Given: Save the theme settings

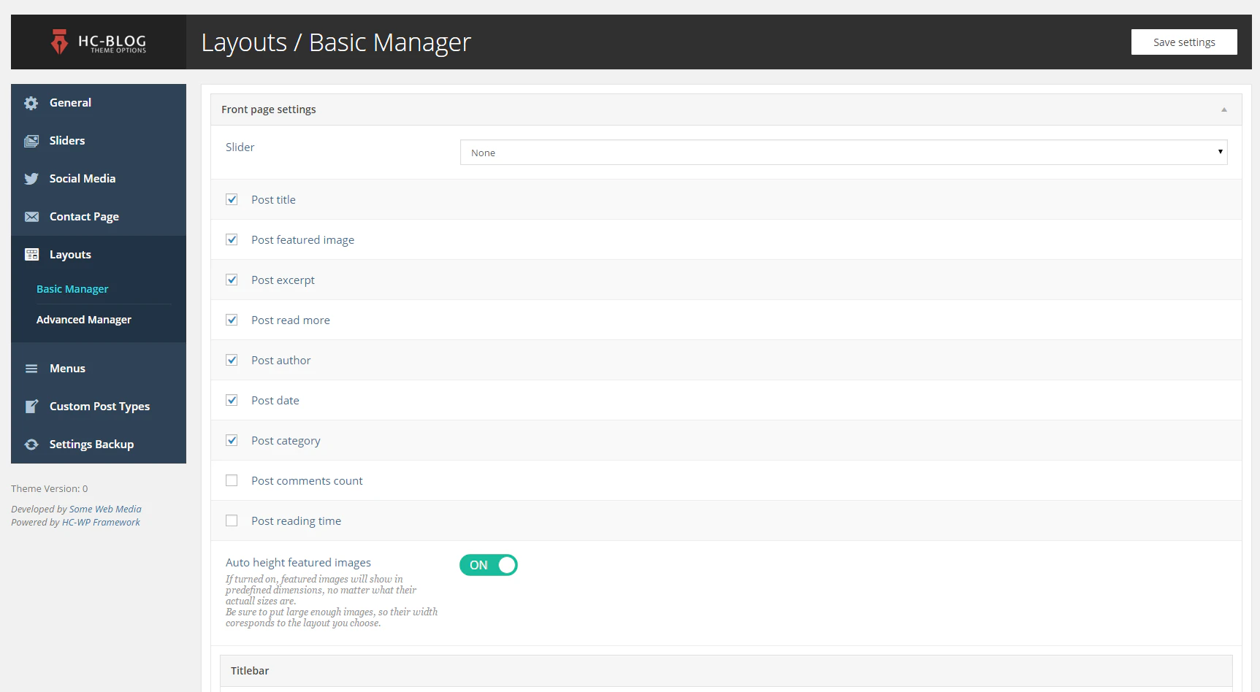Looking at the screenshot, I should point(1184,42).
